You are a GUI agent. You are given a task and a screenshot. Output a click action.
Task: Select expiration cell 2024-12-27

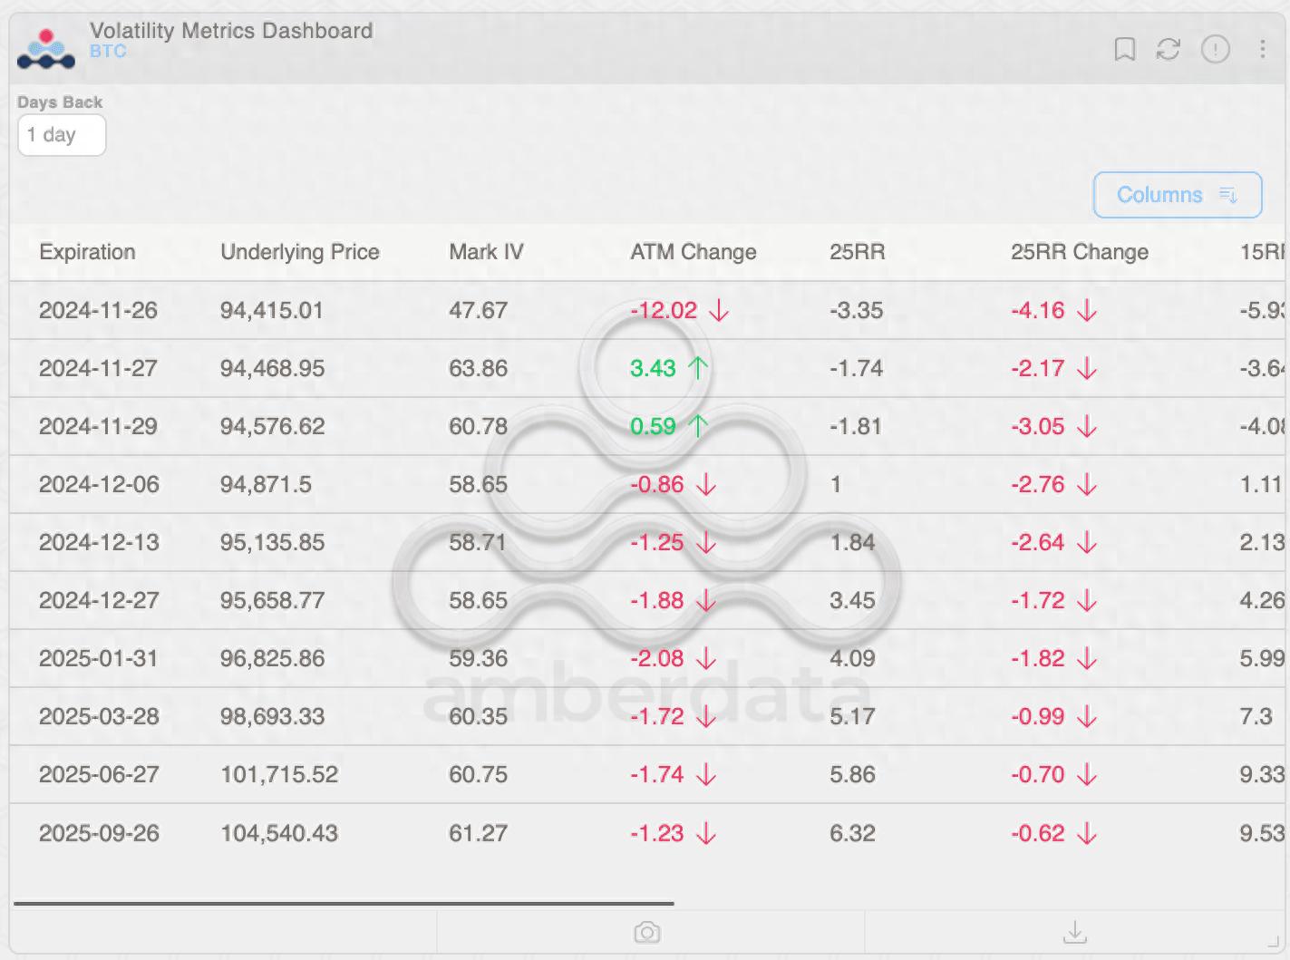(x=99, y=600)
